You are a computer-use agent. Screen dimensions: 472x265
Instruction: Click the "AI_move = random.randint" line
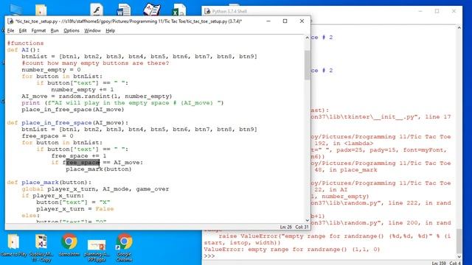pyautogui.click(x=97, y=96)
